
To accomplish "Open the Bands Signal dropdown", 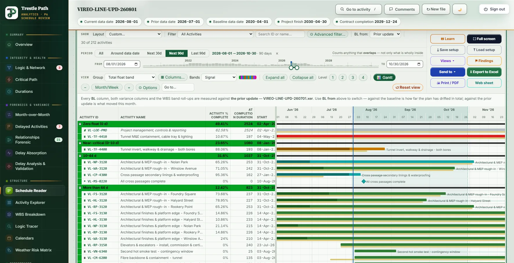I will [219, 77].
